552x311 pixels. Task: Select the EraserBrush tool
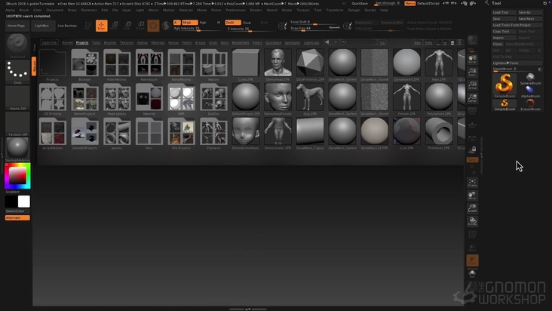coord(530,105)
